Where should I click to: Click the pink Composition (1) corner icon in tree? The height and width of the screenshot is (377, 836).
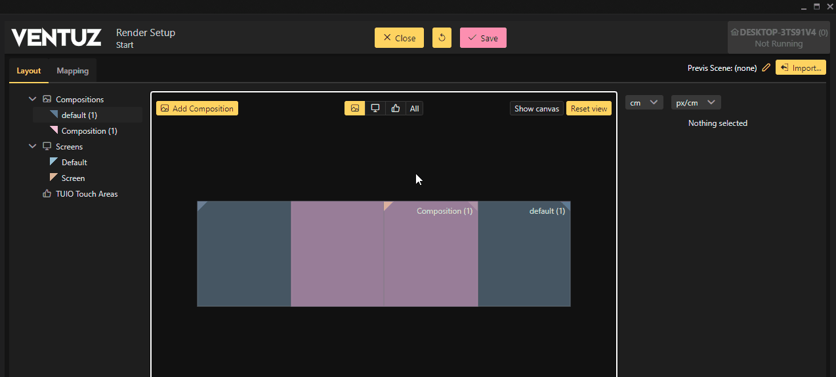point(54,130)
